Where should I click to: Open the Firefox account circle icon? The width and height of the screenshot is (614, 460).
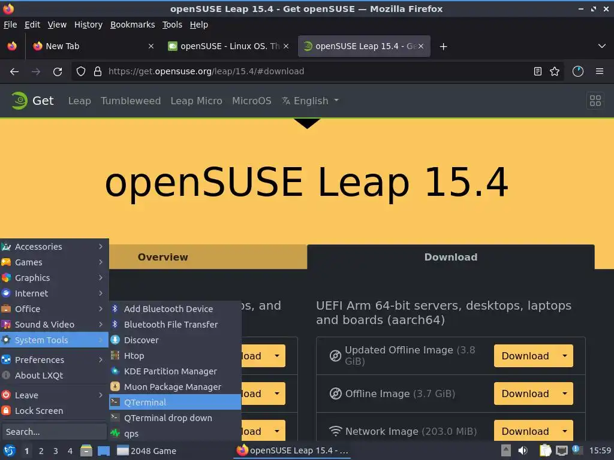point(578,71)
